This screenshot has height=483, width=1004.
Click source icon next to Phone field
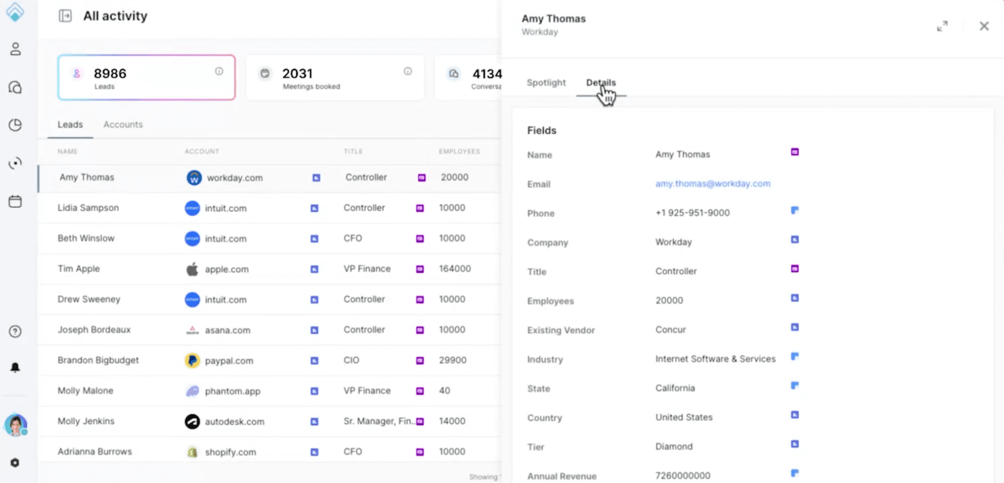[x=795, y=210]
